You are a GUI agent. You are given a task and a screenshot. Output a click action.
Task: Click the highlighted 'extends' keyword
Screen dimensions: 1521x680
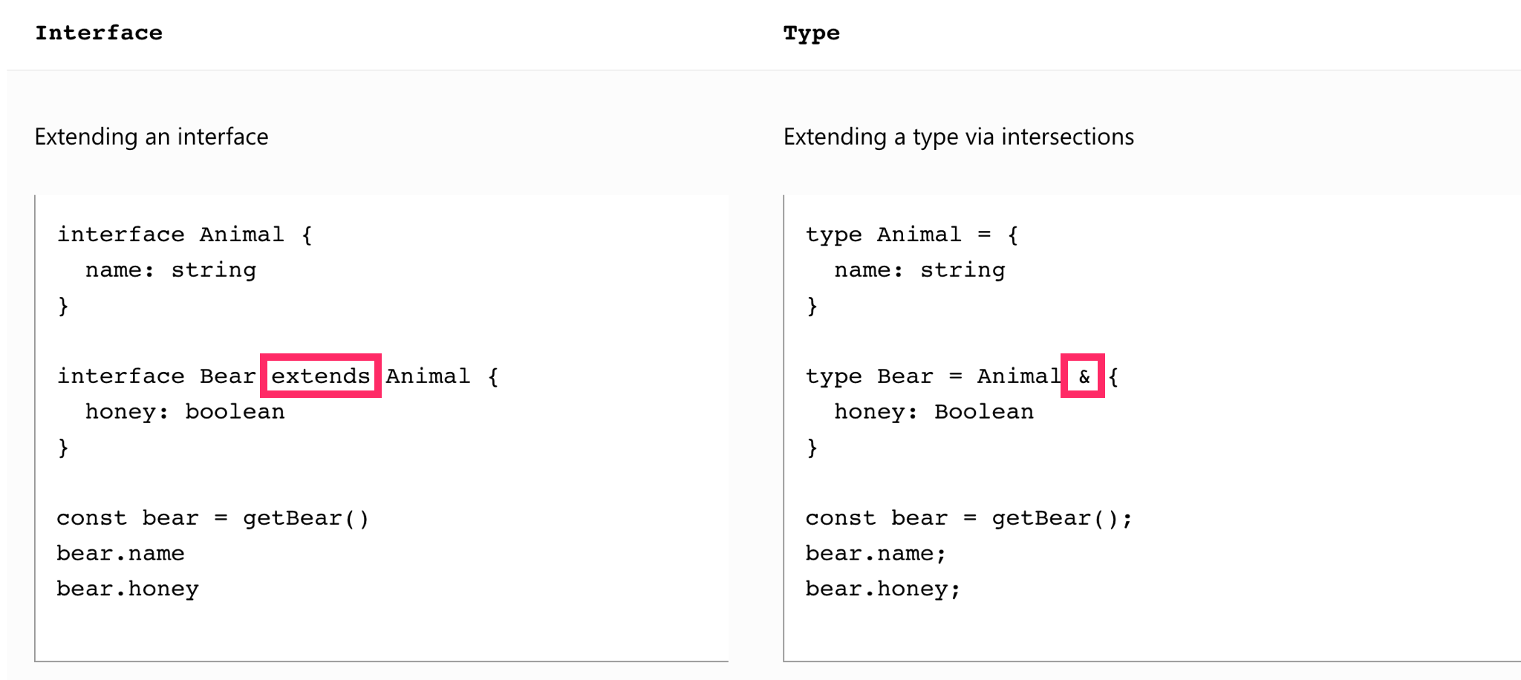coord(320,376)
